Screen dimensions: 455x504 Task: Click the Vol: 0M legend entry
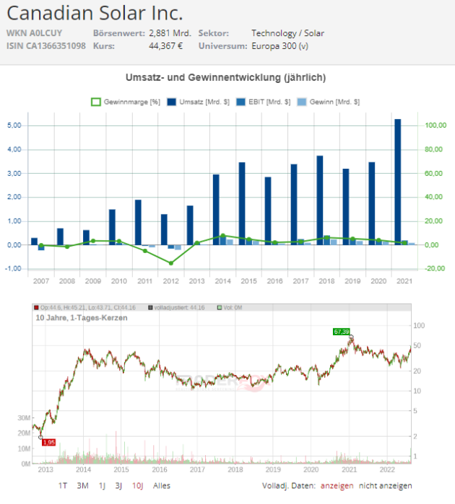(x=230, y=308)
